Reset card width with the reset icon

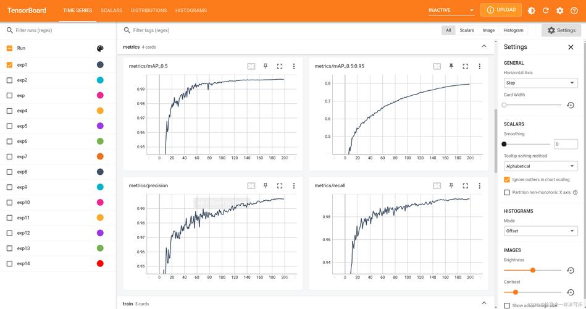coord(571,105)
